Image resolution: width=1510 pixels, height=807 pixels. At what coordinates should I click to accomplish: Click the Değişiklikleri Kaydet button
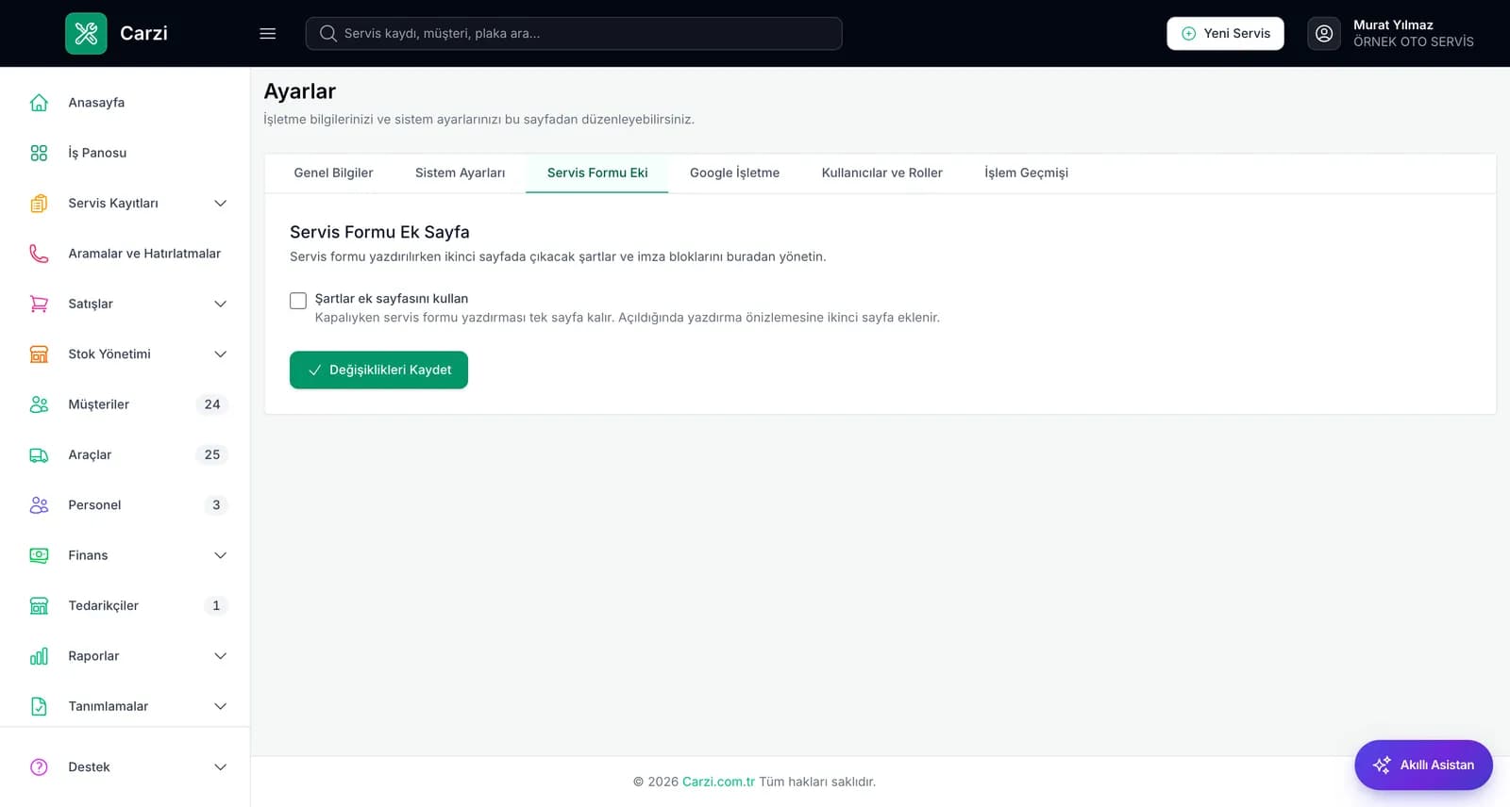click(x=378, y=370)
